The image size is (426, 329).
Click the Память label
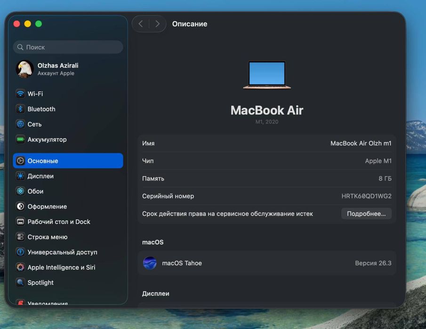153,178
